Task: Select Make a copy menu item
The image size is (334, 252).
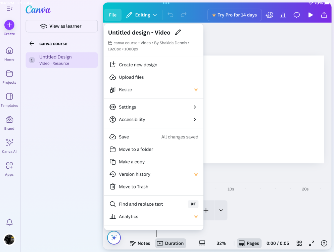Action: (x=132, y=162)
